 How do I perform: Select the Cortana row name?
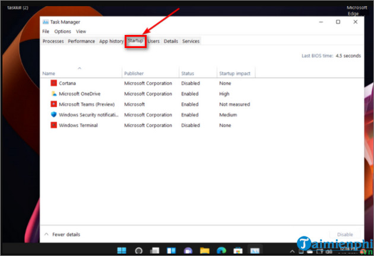click(x=67, y=83)
